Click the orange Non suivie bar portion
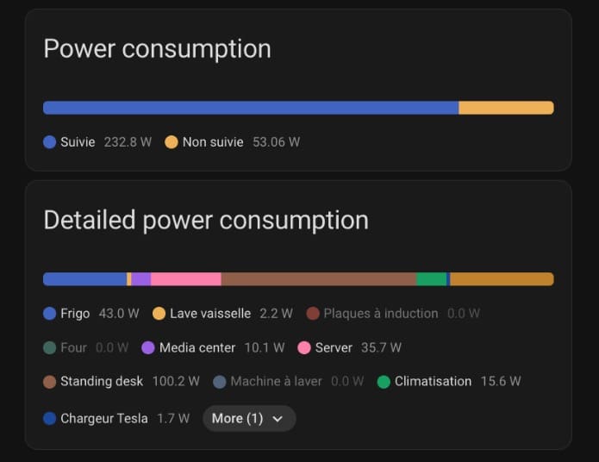Image resolution: width=599 pixels, height=462 pixels. 506,108
